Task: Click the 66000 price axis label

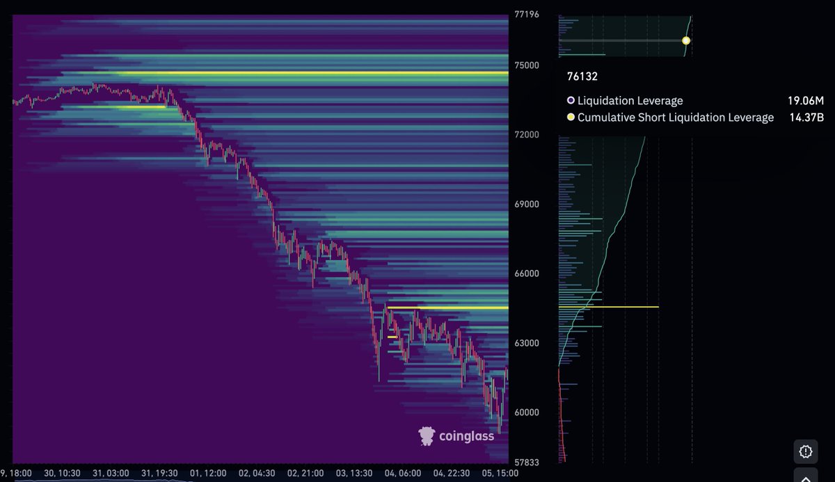Action: (x=527, y=273)
